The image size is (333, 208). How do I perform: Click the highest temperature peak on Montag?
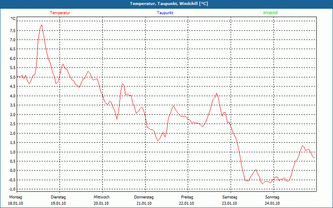[x=42, y=25]
